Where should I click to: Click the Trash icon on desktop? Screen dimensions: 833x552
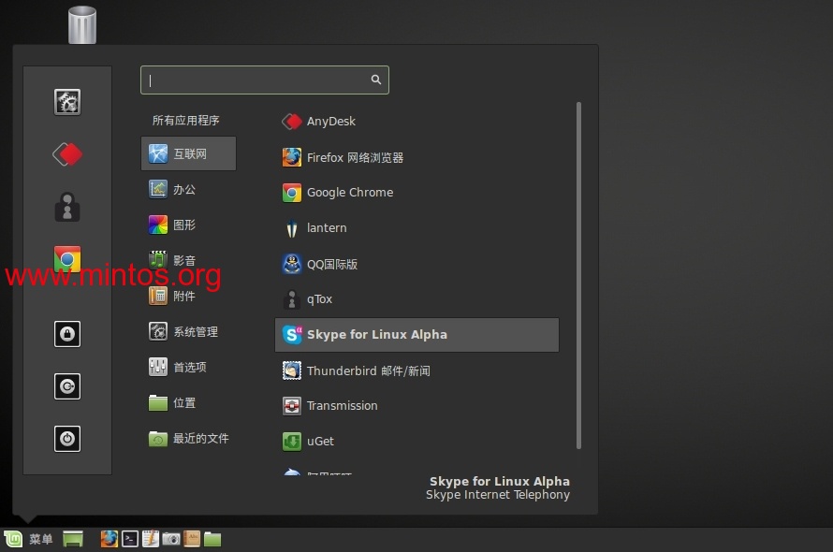point(82,25)
